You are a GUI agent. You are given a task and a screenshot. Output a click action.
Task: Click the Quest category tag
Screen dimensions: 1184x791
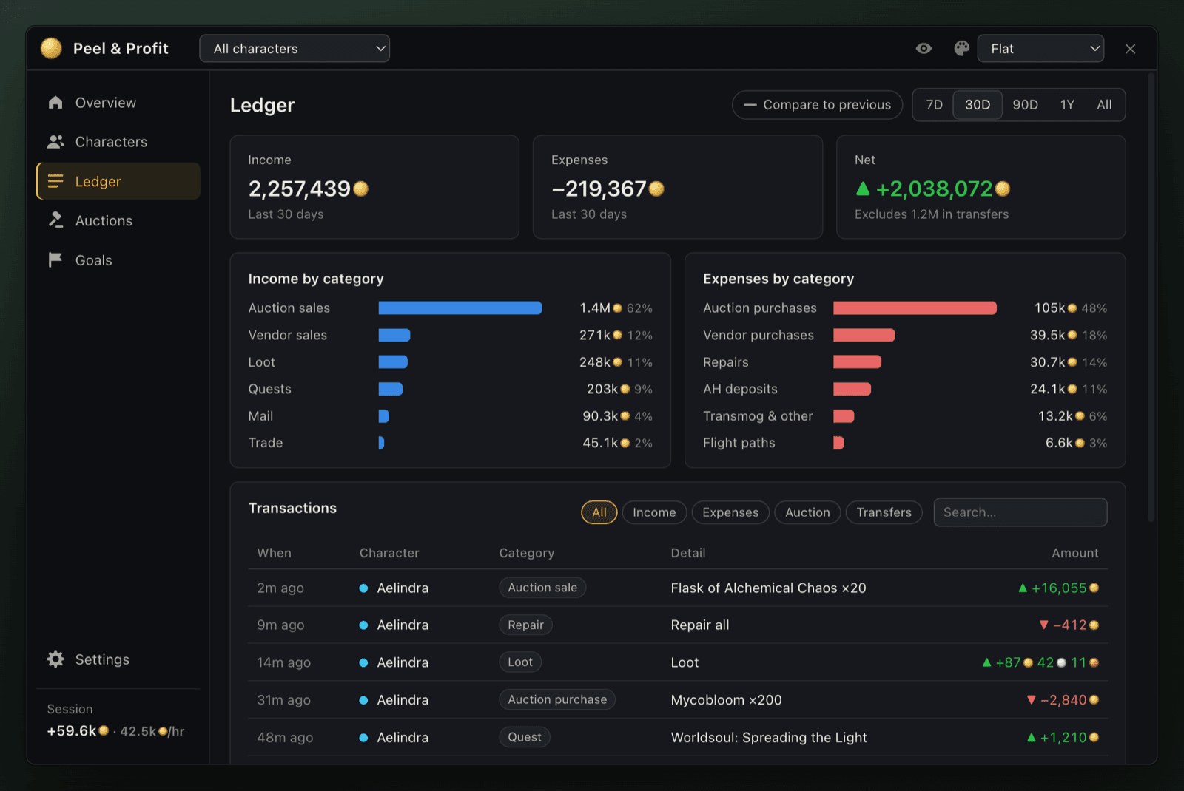coord(525,737)
